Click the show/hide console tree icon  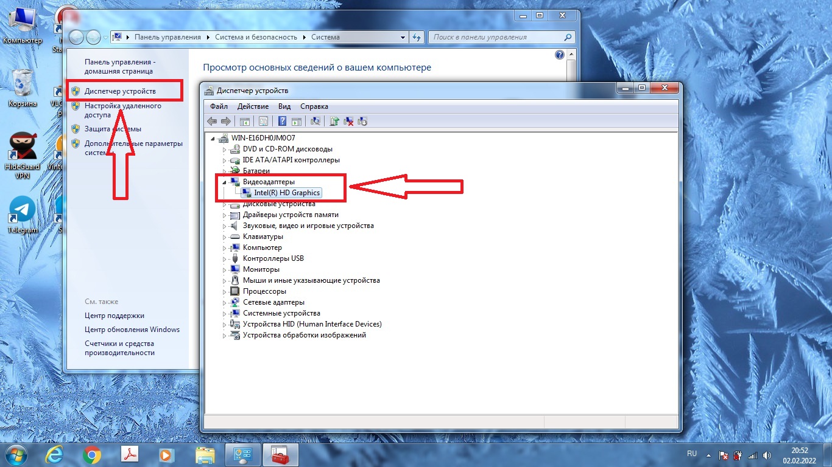click(244, 121)
